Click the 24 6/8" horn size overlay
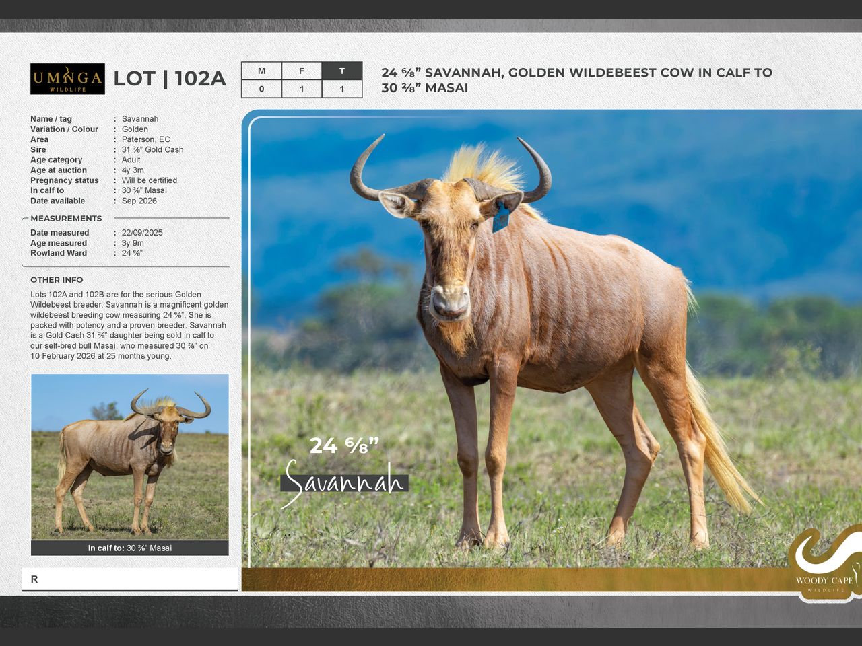 [x=344, y=445]
